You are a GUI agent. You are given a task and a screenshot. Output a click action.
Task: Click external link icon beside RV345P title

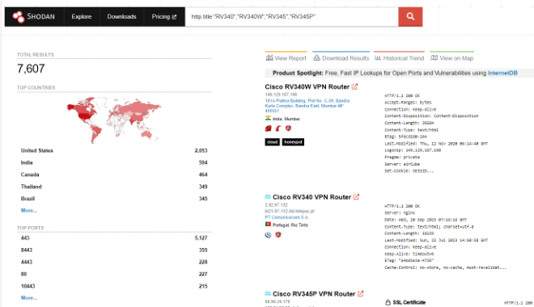(x=361, y=294)
